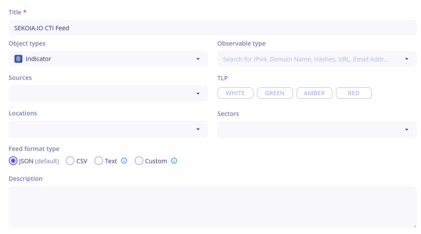
Task: Open the Object types dropdown arrow
Action: (x=198, y=59)
